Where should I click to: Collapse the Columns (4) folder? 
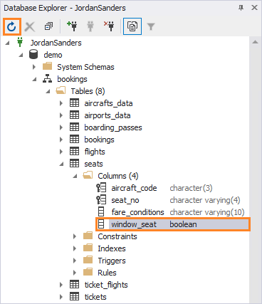point(75,176)
